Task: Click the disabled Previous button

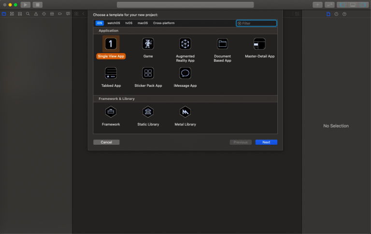Action: (x=241, y=142)
